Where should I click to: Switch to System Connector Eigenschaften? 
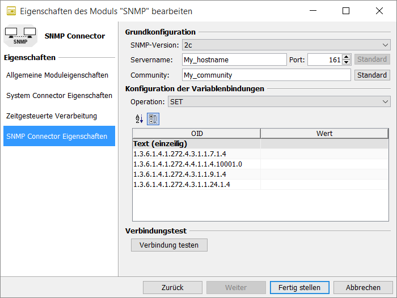tap(59, 96)
